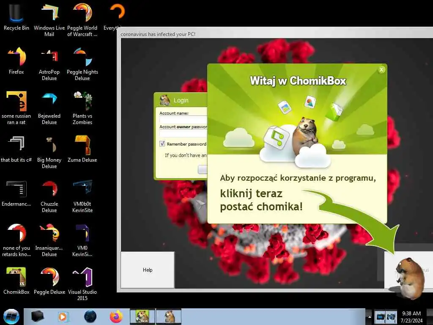
Task: Select the Firefox desktop shortcut
Action: [x=16, y=61]
